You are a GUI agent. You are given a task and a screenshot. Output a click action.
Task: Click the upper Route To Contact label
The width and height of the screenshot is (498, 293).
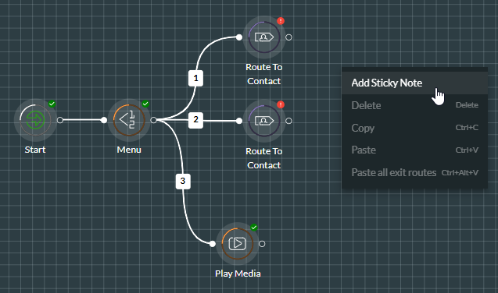[x=264, y=74]
